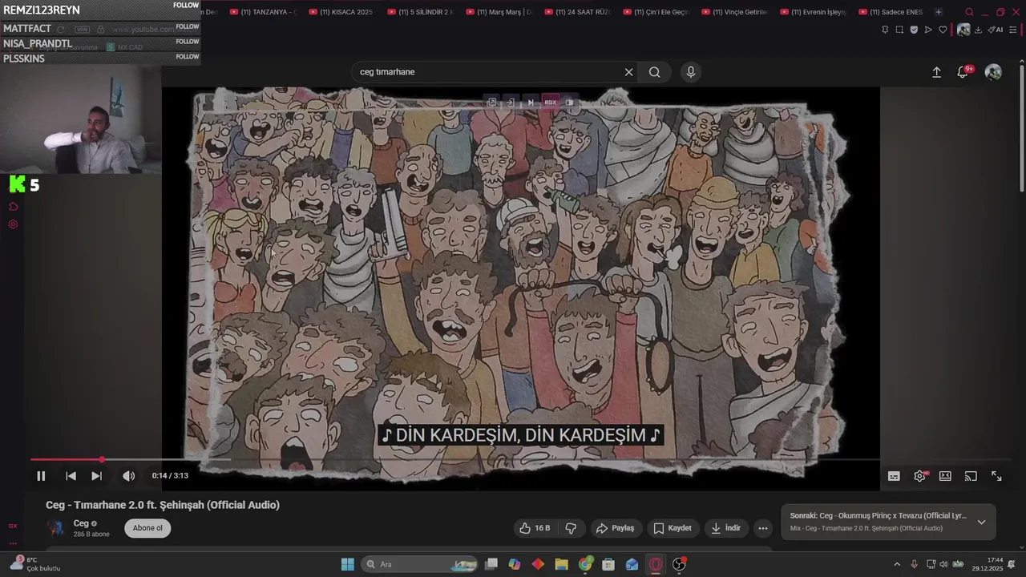Click the browser tab search magnifier
Viewport: 1026px width, 577px height.
(x=969, y=12)
